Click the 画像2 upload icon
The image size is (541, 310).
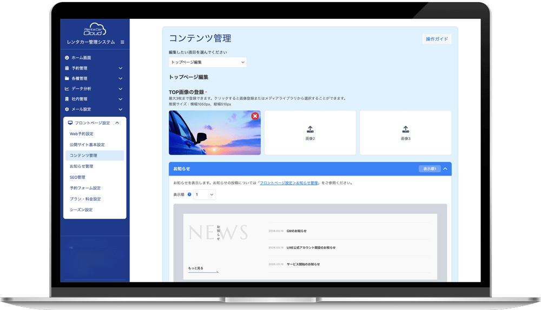click(x=310, y=130)
